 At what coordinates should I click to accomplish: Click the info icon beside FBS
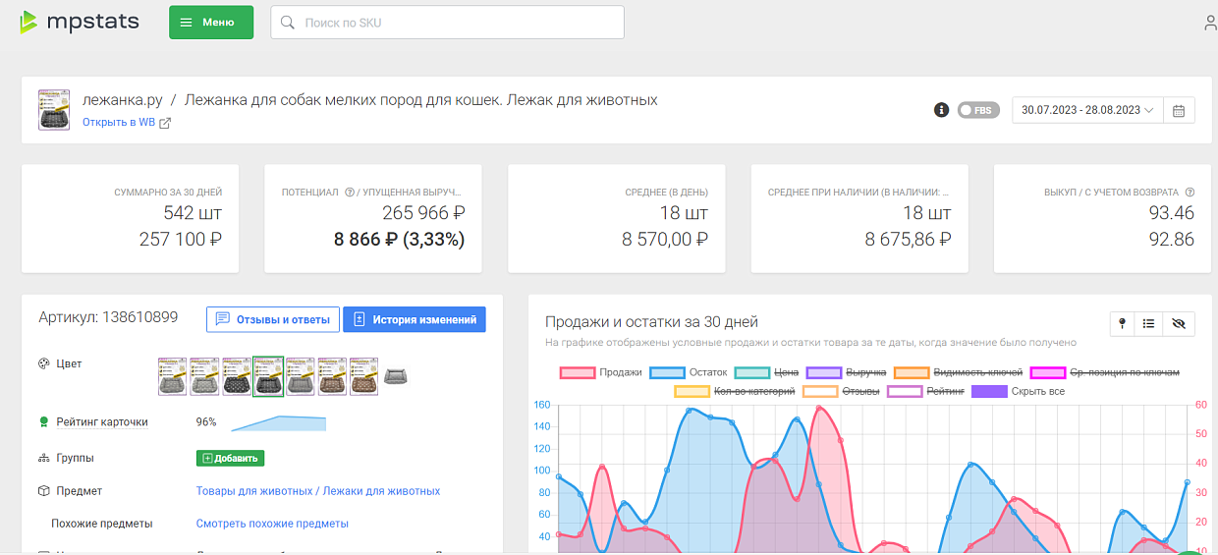pyautogui.click(x=941, y=110)
